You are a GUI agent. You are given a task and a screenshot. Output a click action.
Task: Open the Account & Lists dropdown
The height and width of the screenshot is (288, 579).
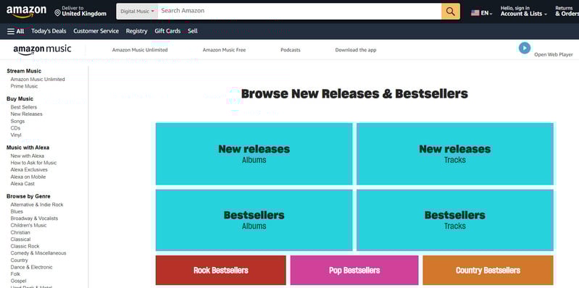coord(524,11)
